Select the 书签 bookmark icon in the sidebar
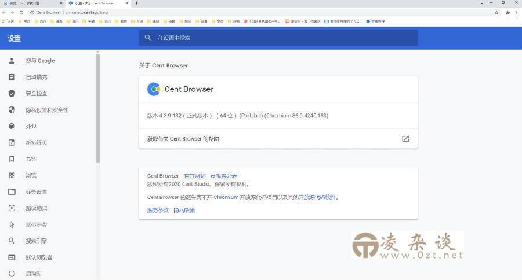The image size is (522, 280). [12, 159]
